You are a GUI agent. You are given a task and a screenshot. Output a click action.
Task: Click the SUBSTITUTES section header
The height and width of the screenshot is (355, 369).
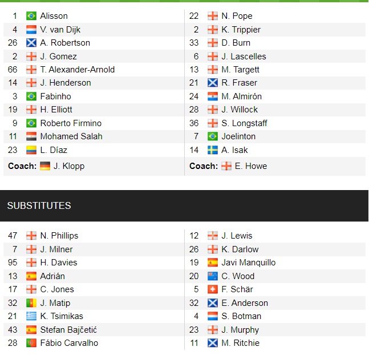point(39,205)
